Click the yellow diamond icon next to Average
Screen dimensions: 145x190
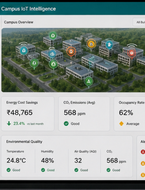[121, 124]
